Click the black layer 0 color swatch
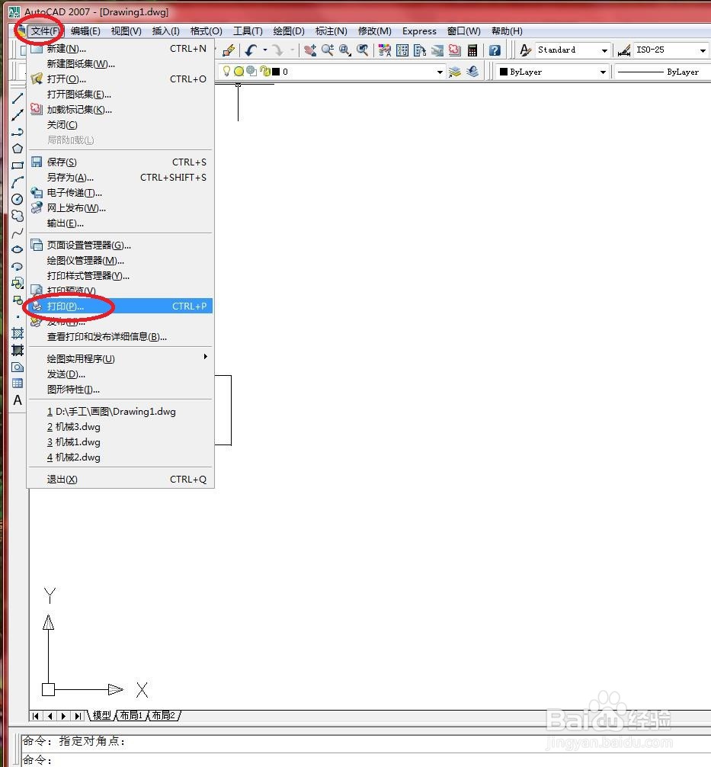This screenshot has height=767, width=711. [x=276, y=72]
